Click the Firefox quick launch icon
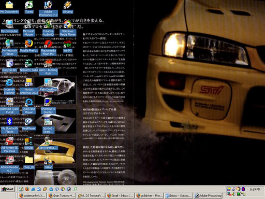 [x=27, y=189]
